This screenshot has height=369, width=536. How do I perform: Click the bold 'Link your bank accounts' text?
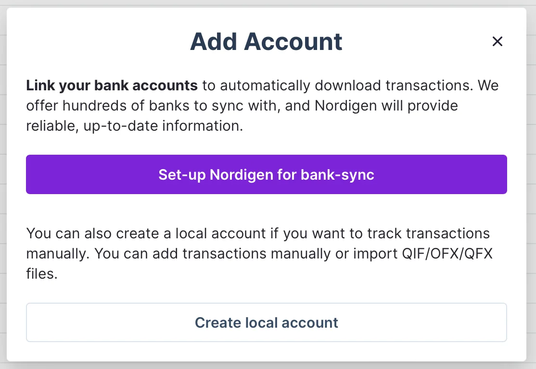(112, 86)
